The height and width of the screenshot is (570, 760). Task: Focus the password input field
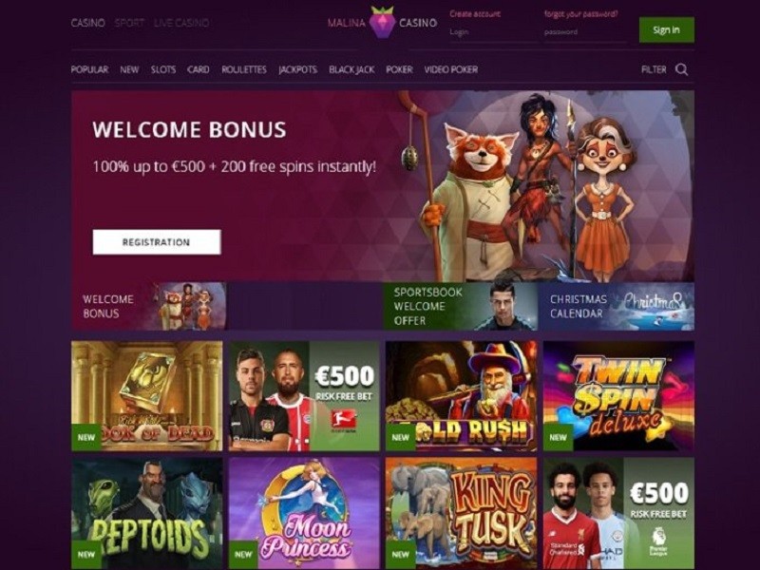click(x=585, y=32)
